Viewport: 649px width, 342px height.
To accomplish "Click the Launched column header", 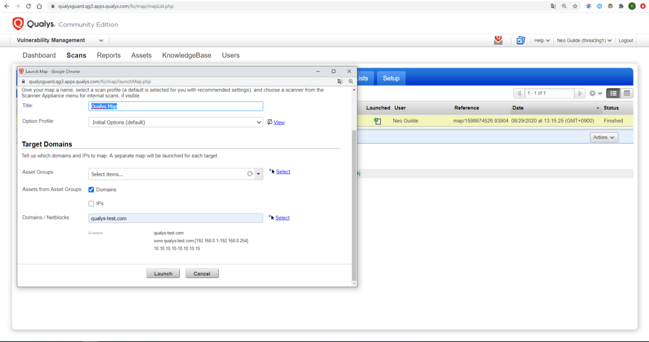I will [x=378, y=108].
